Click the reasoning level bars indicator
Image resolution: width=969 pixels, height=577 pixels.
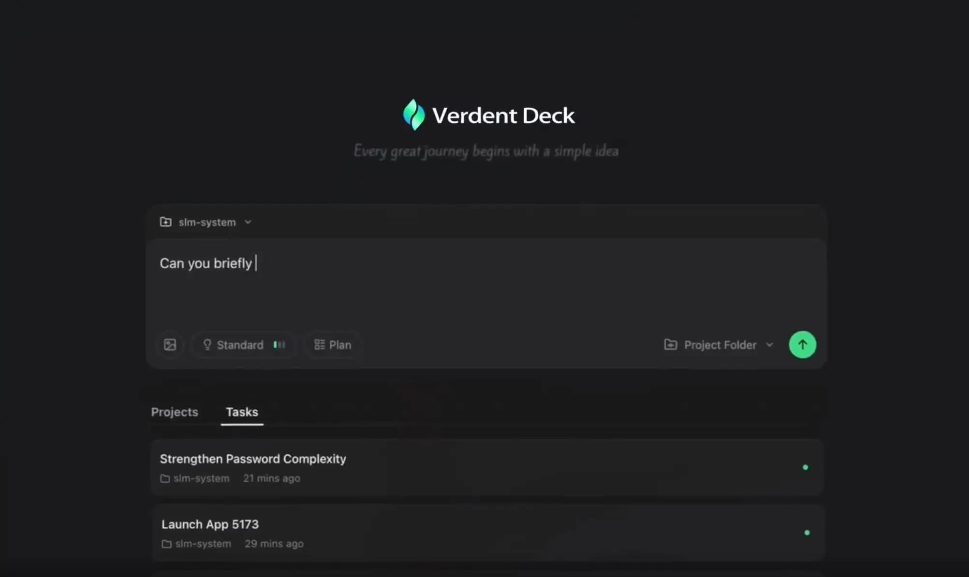[x=279, y=345]
